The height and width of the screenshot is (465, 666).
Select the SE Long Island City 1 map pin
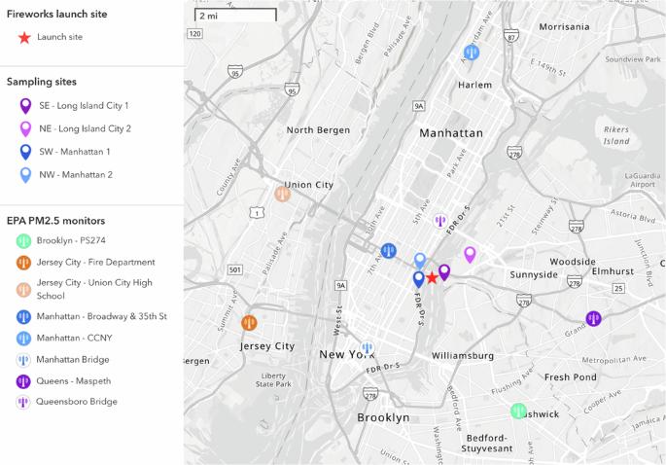click(444, 272)
